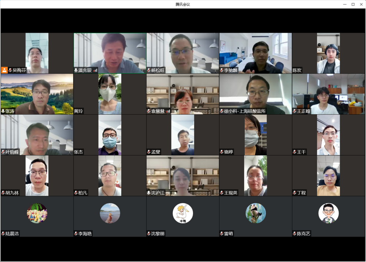Click 王正峰's muted microphone icon
The image size is (366, 262).
coord(295,111)
